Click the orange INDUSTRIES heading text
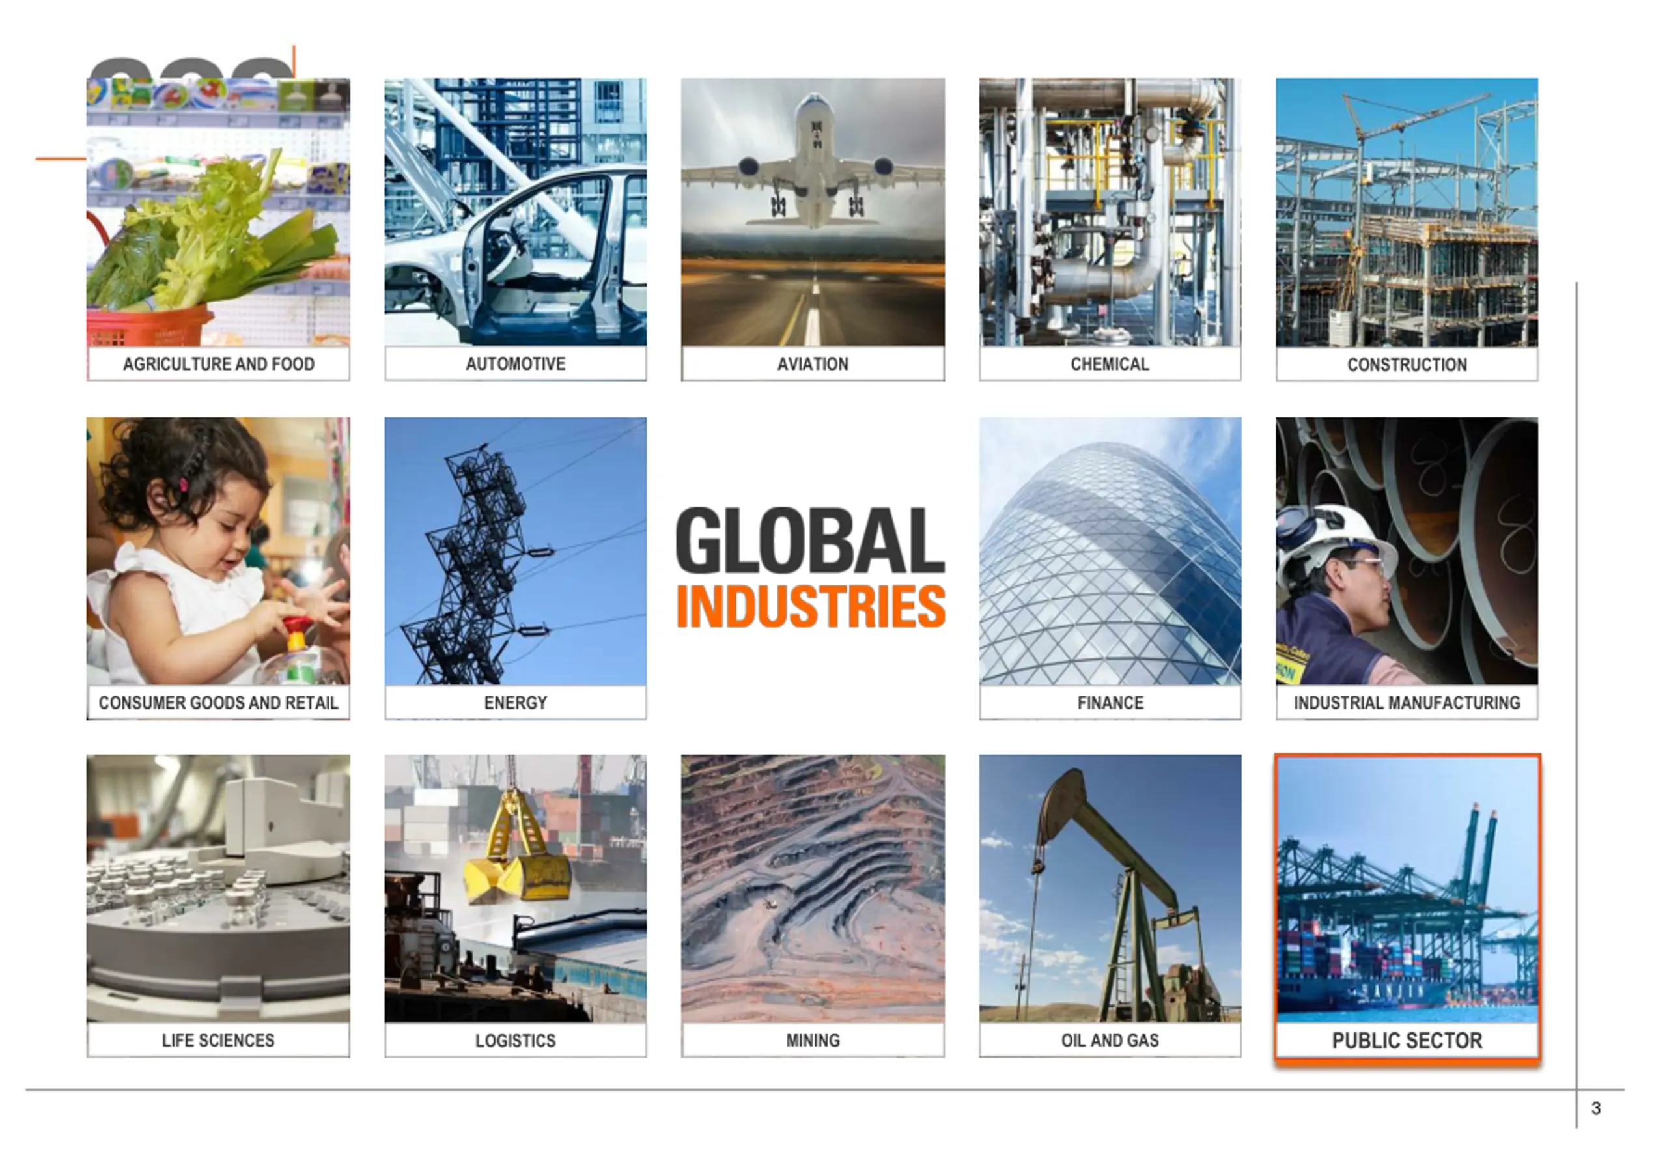Screen dimensions: 1667x1154 tap(810, 606)
